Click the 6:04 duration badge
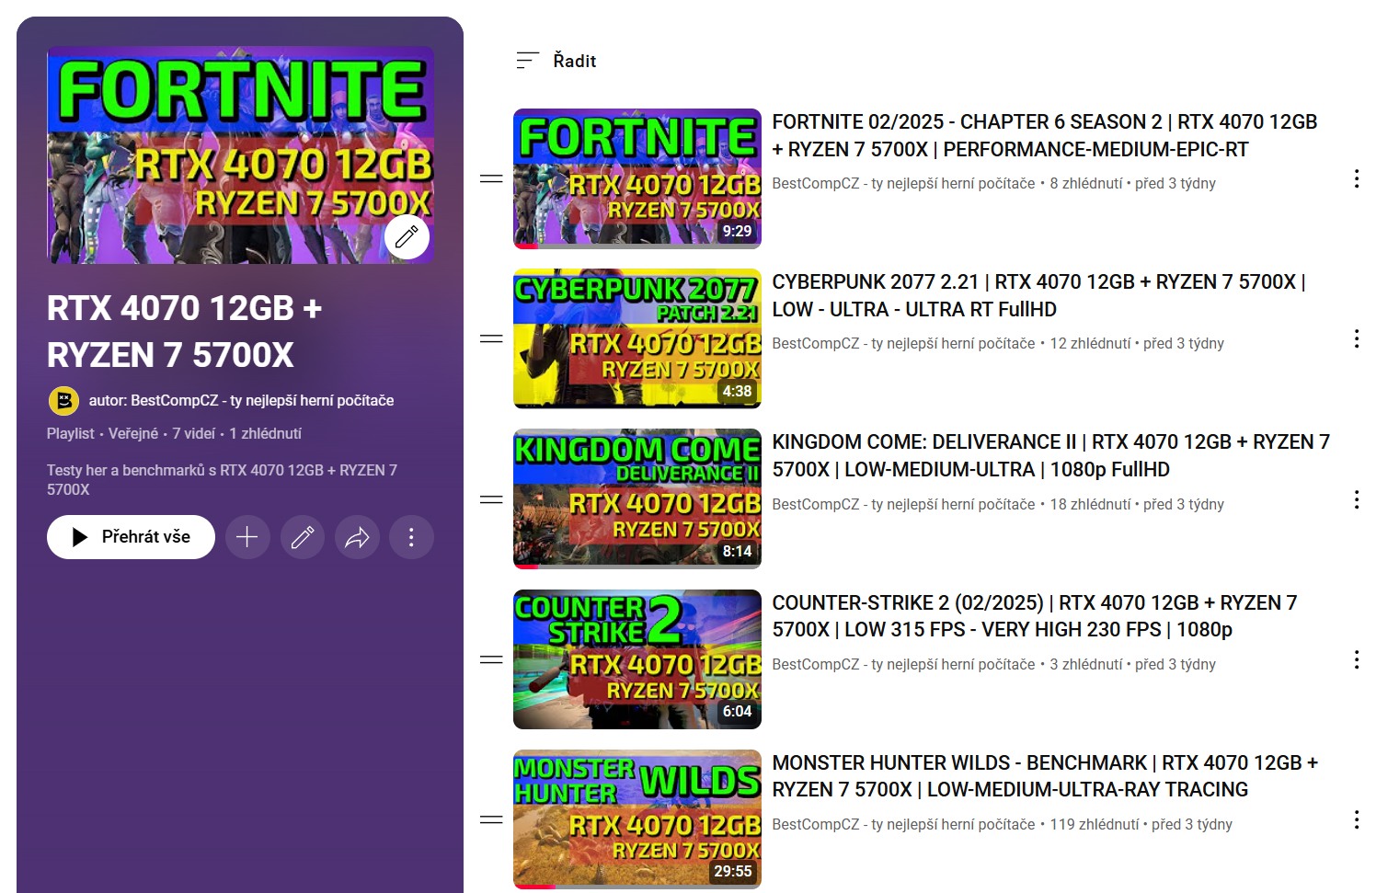Image resolution: width=1399 pixels, height=893 pixels. [737, 711]
